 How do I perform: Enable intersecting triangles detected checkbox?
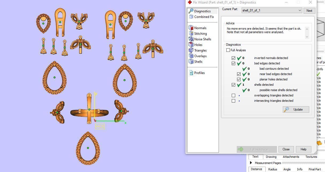click(233, 101)
